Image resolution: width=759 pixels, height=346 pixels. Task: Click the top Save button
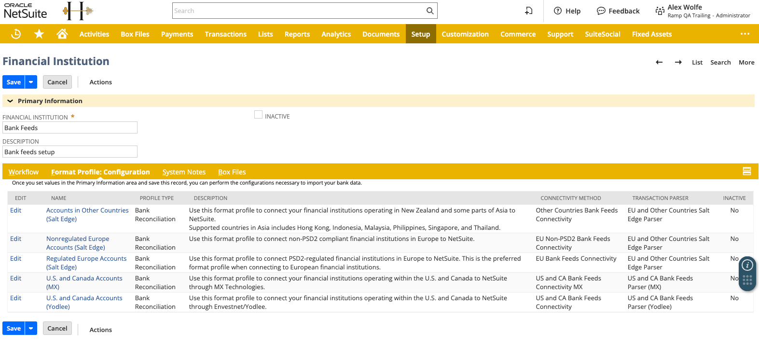[14, 82]
